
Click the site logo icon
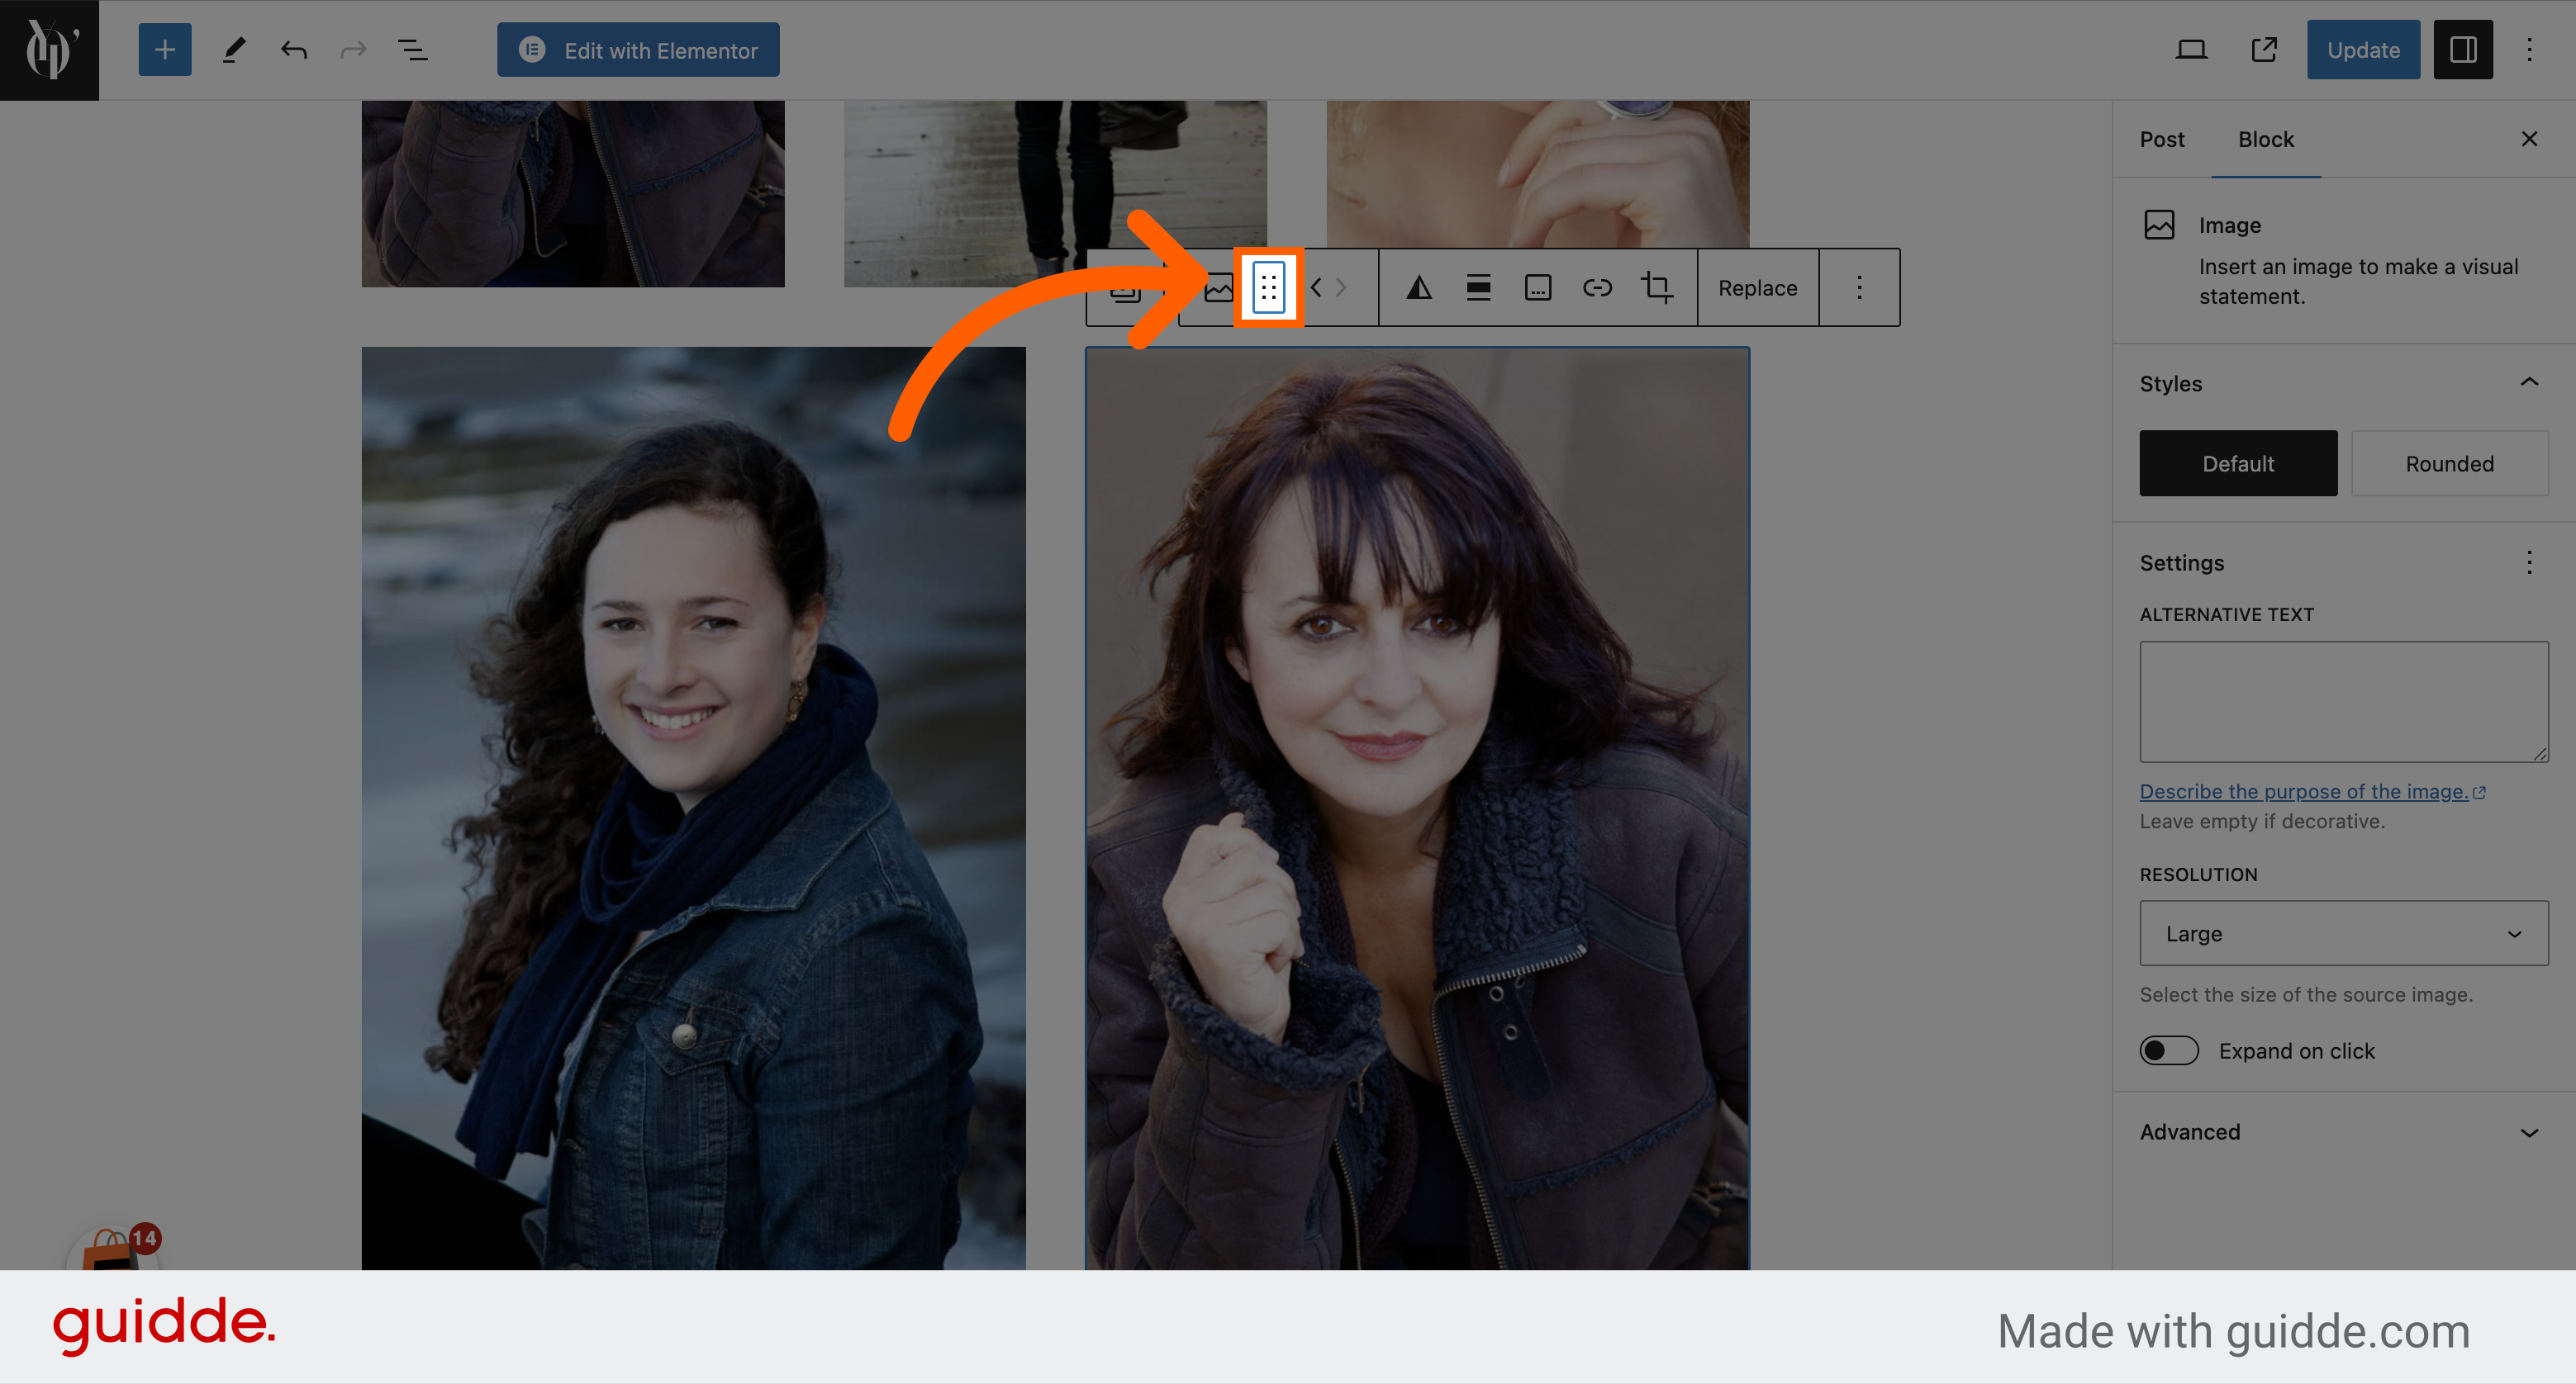click(49, 50)
